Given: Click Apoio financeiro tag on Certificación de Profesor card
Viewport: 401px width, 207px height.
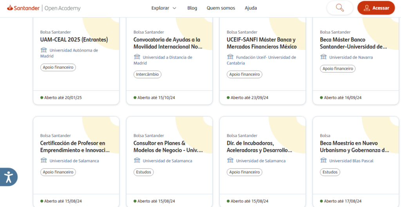Looking at the screenshot, I should [x=58, y=172].
